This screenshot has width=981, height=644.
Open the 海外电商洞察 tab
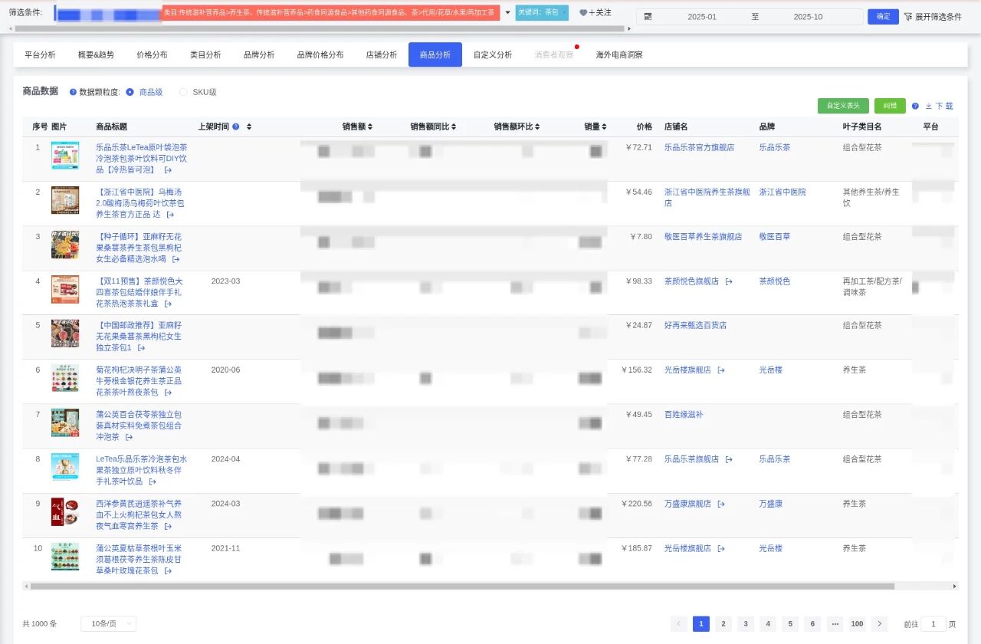tap(619, 54)
